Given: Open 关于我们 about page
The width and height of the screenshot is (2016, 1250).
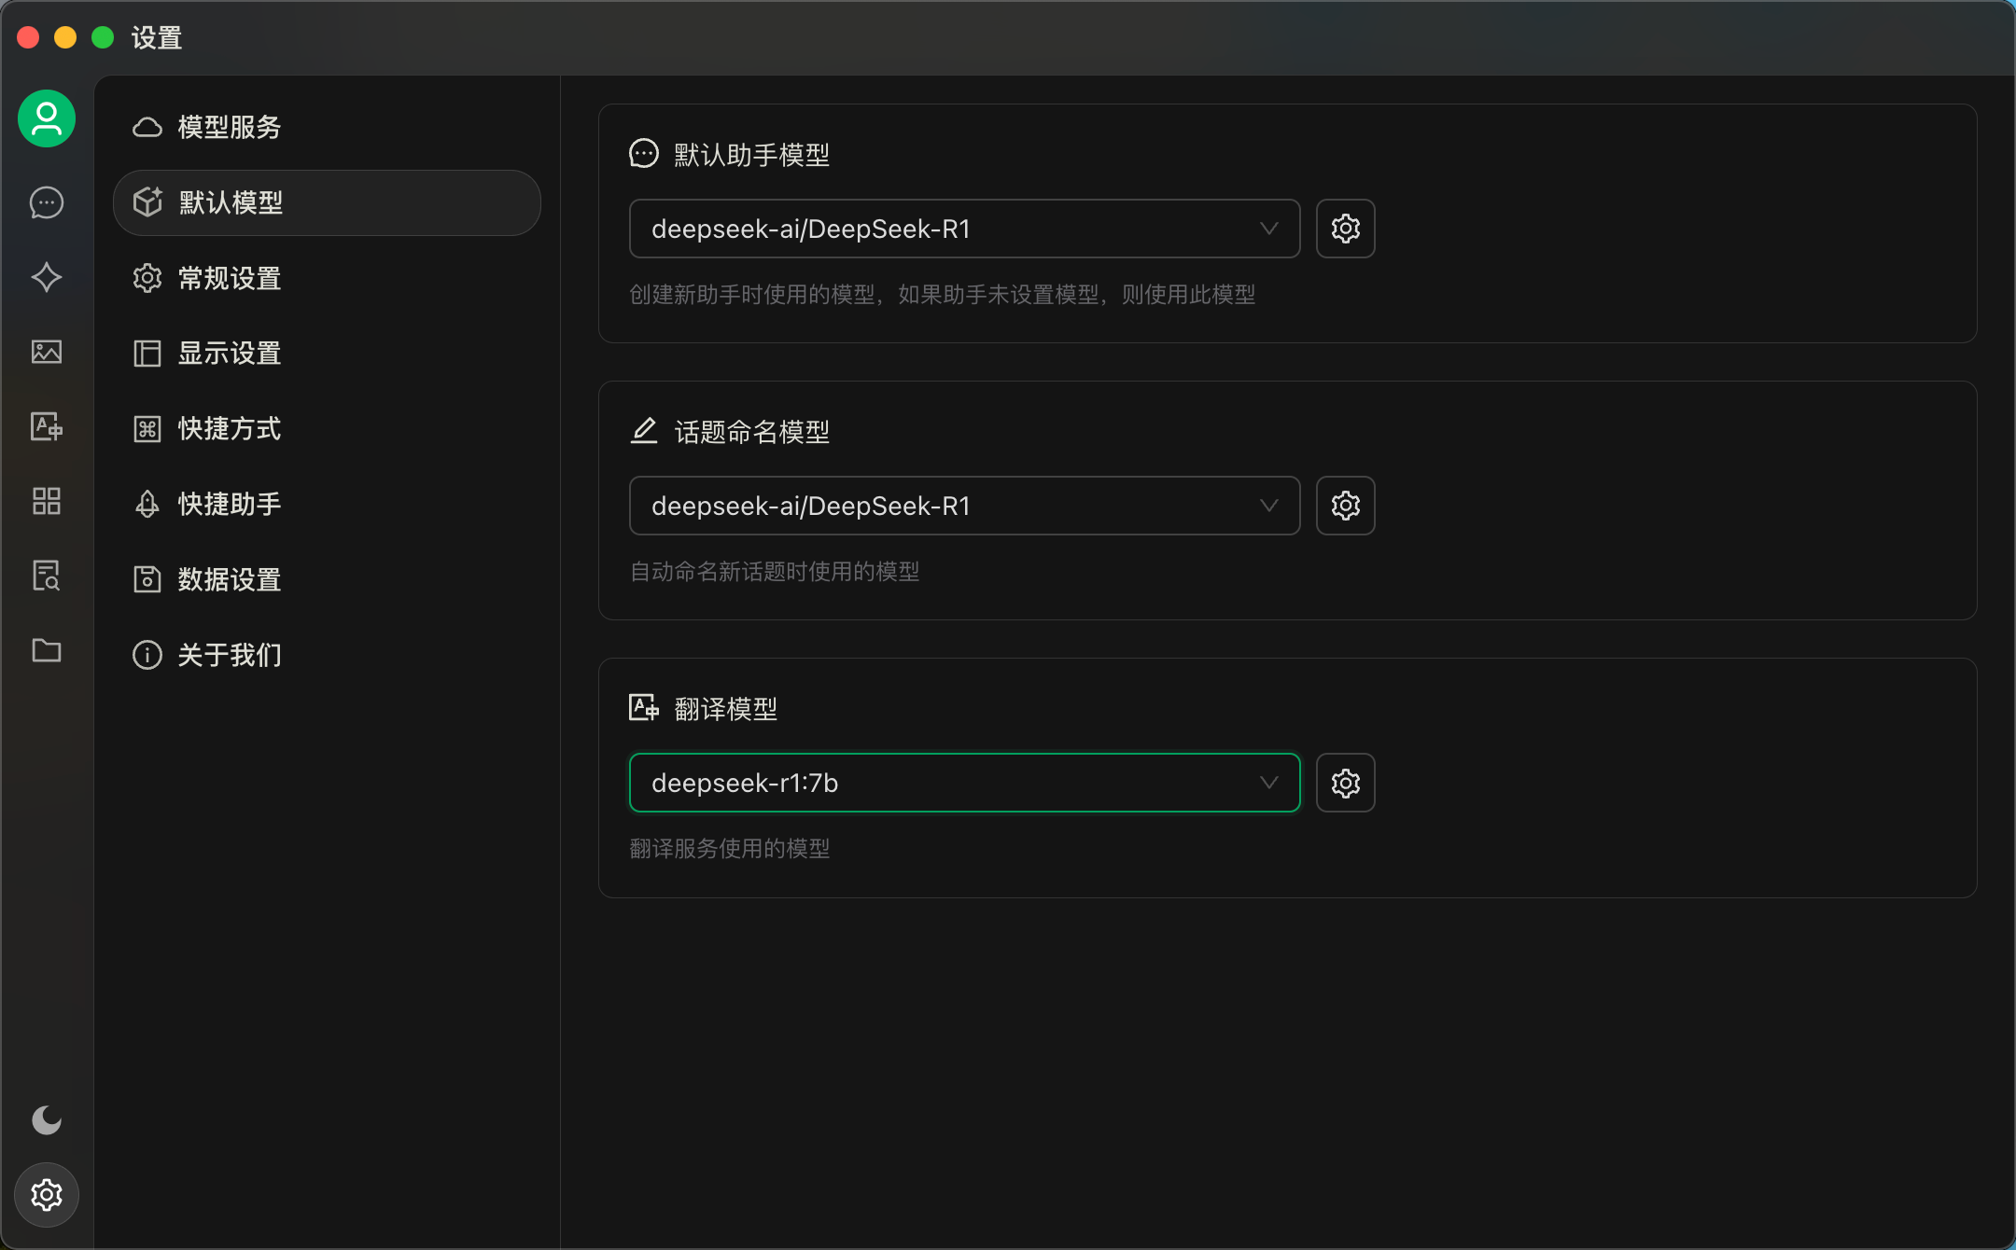Looking at the screenshot, I should click(230, 655).
